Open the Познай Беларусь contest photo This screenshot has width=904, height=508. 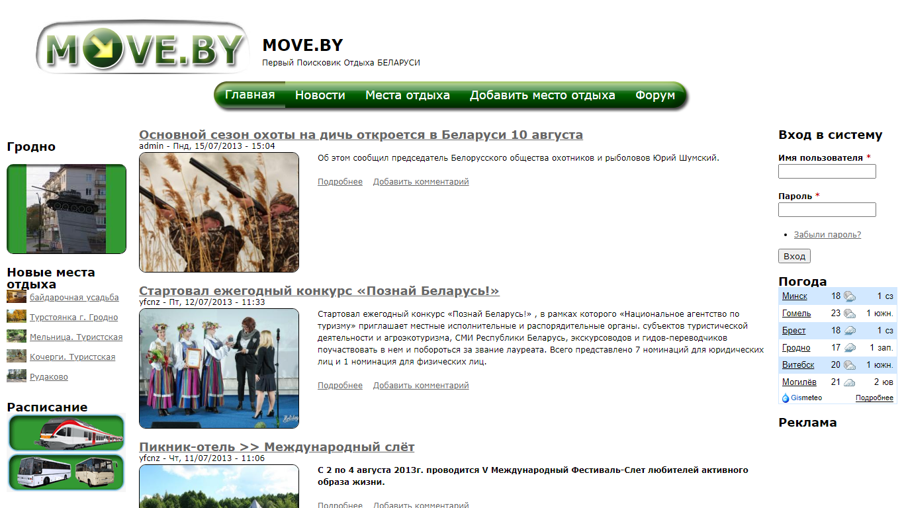(x=219, y=368)
